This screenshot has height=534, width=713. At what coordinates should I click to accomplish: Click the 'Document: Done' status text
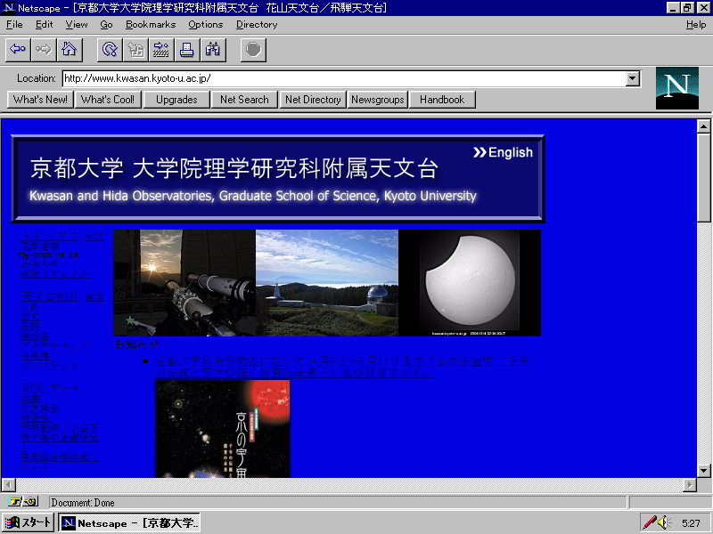[x=83, y=503]
